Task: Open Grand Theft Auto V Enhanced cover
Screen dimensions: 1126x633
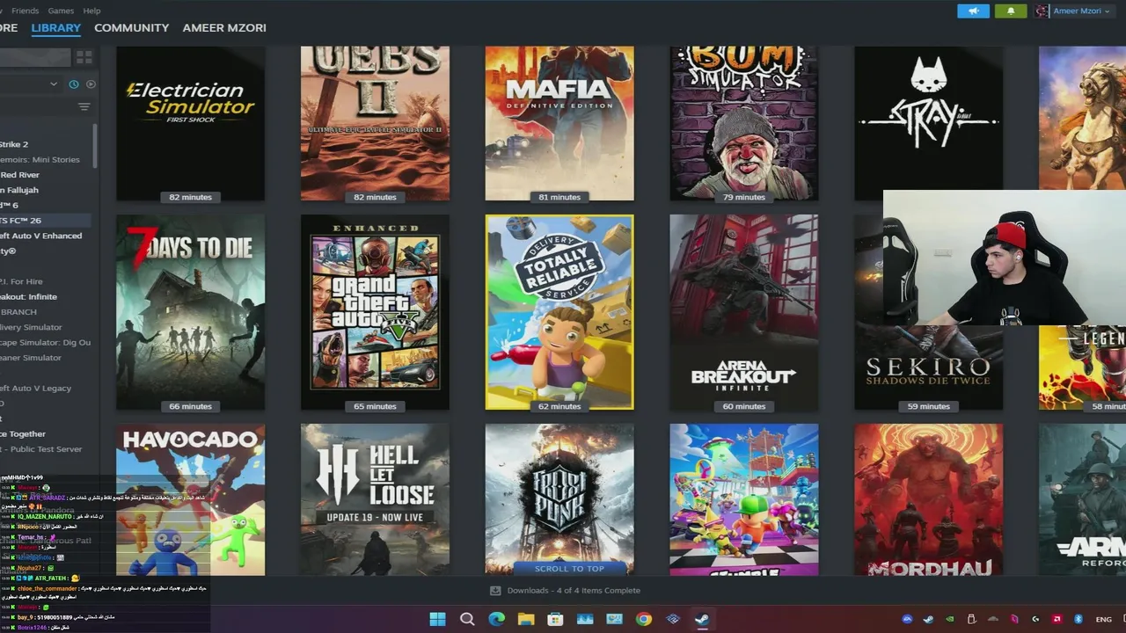Action: pyautogui.click(x=375, y=312)
